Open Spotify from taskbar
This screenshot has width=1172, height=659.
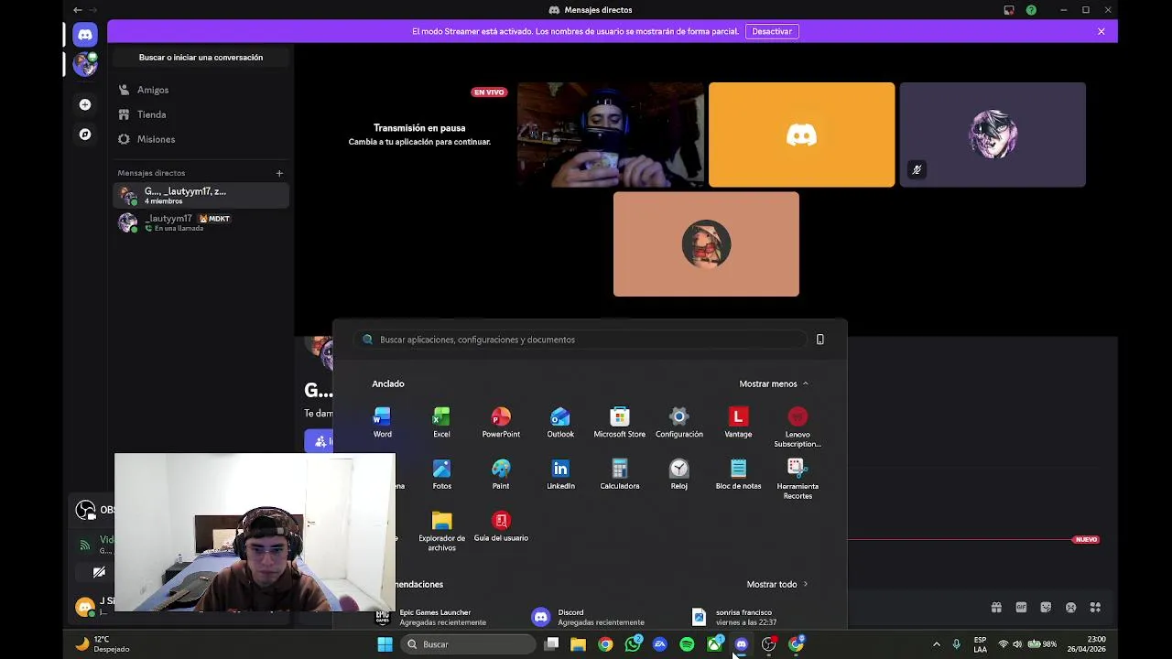click(x=687, y=644)
